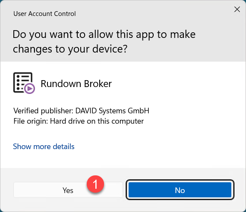
Task: Click the User Account Control title text
Action: [x=44, y=14]
